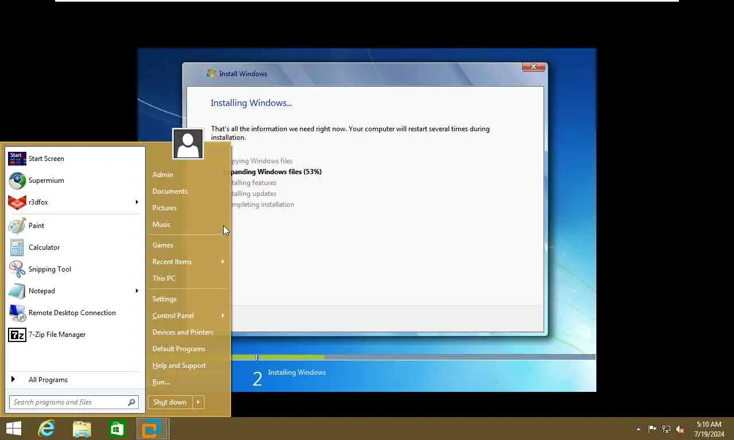This screenshot has height=440, width=734.
Task: Click 'Copying Windows files' step text
Action: coord(262,161)
